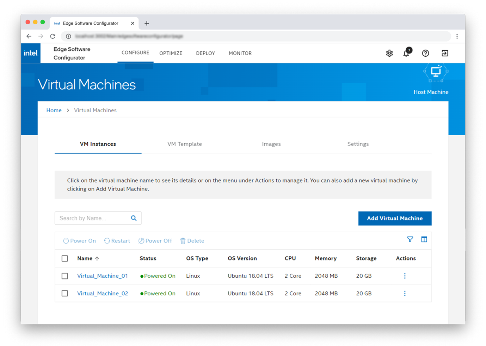Open the settings gear icon
This screenshot has height=346, width=486.
(x=389, y=53)
